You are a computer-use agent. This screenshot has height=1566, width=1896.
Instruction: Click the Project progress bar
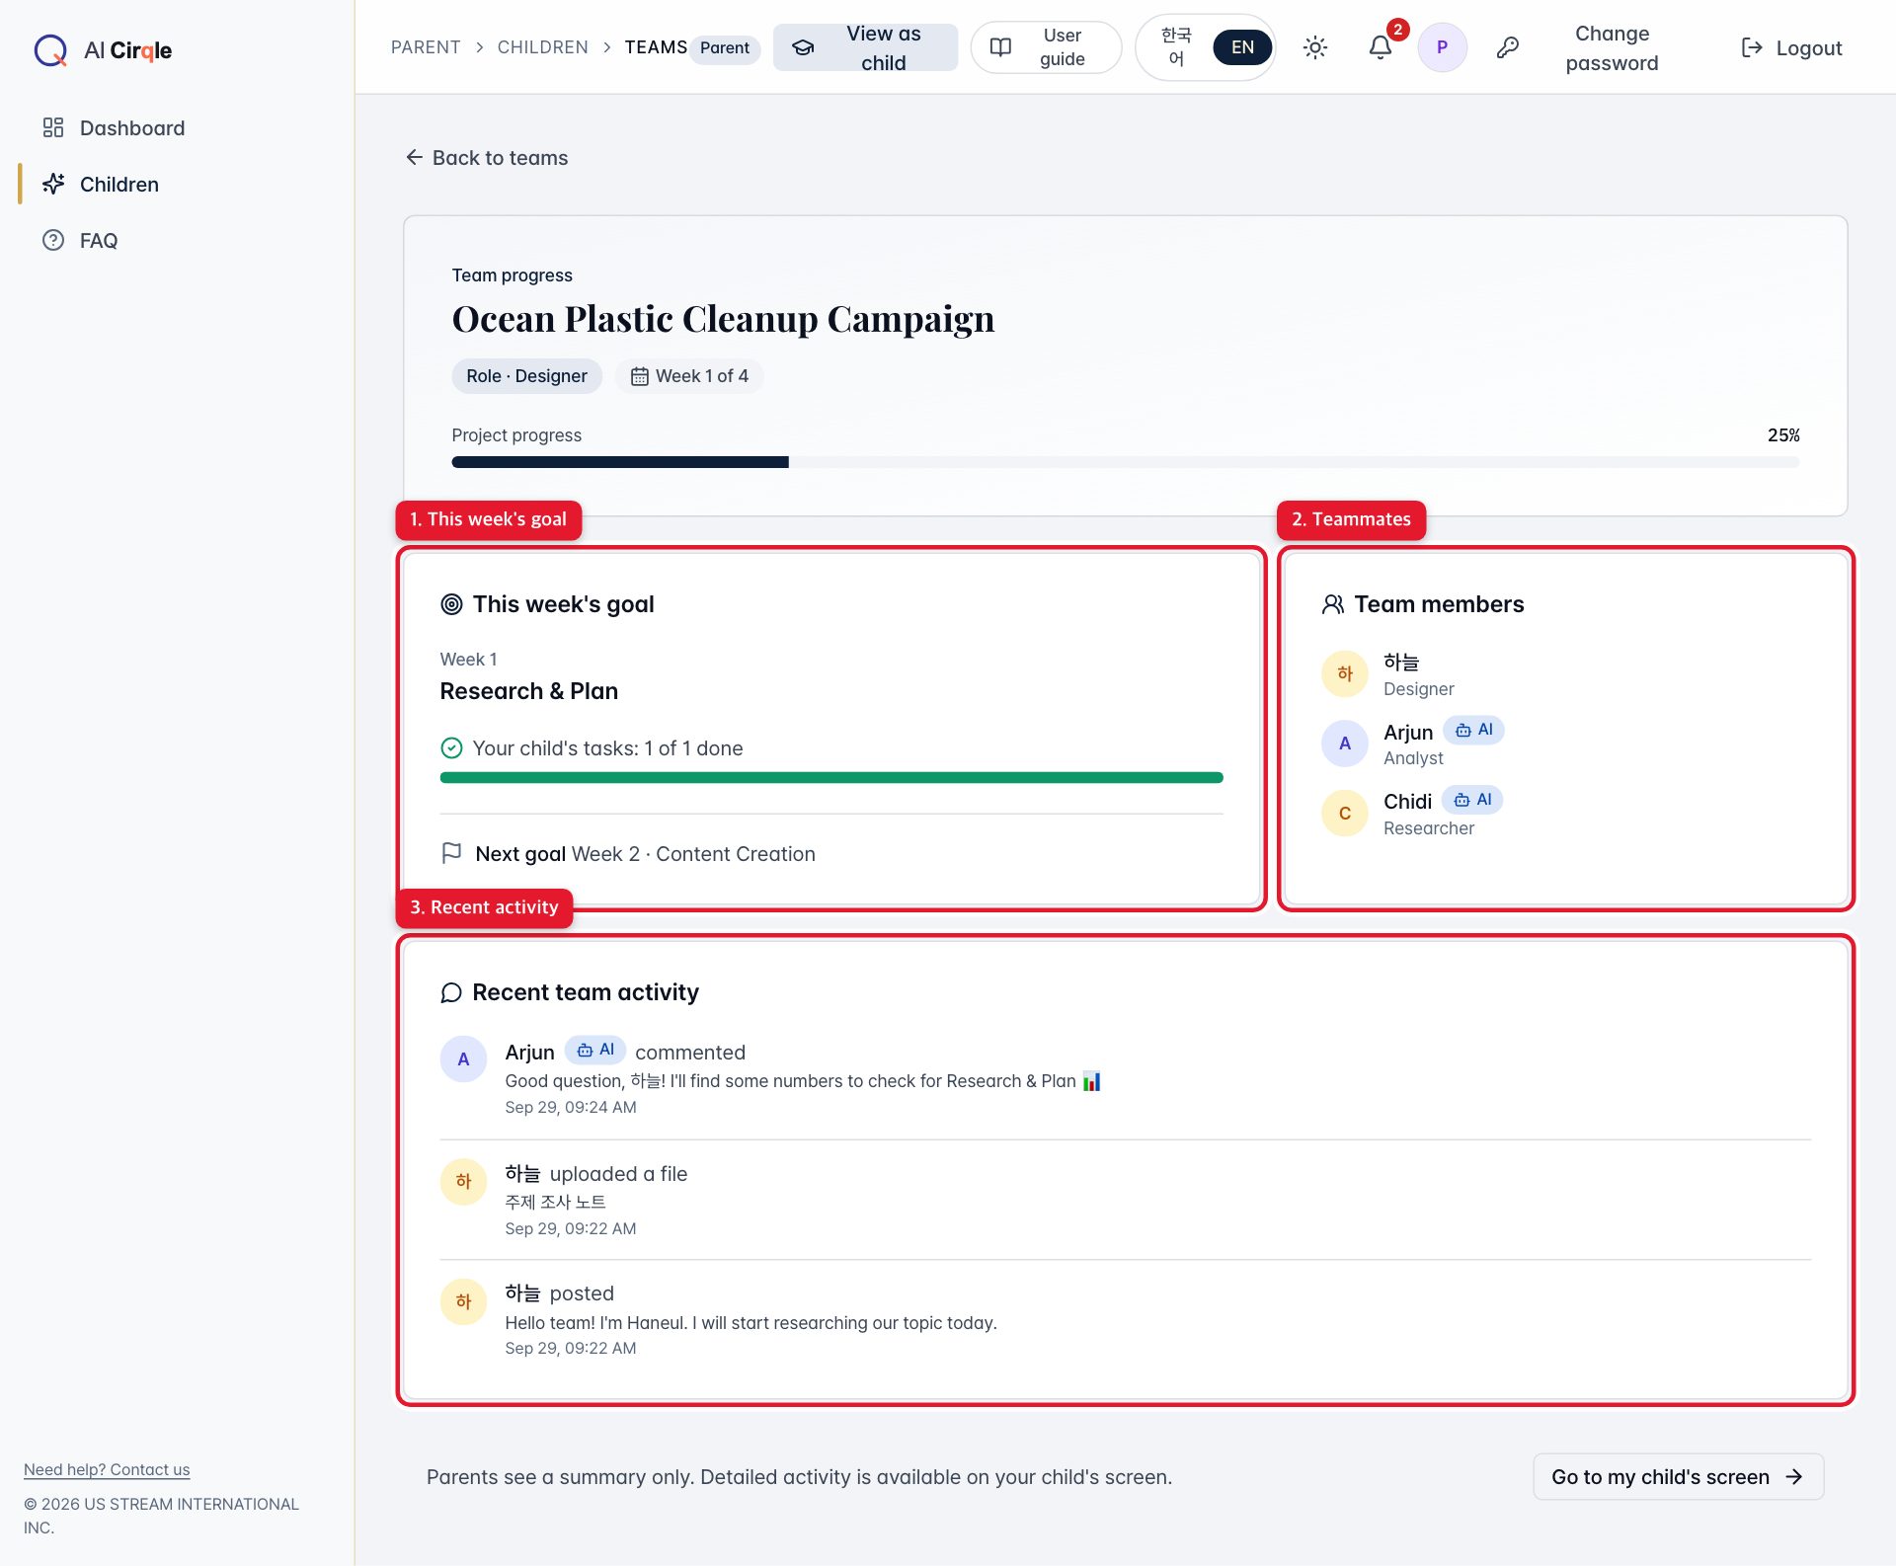(1125, 462)
